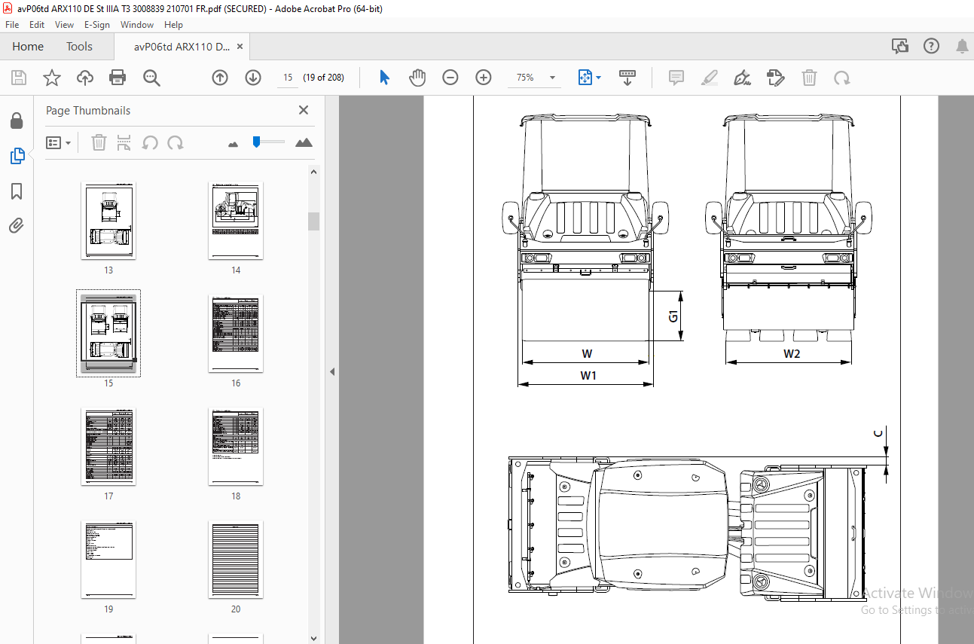Open security lock panel
974x644 pixels.
(x=17, y=121)
